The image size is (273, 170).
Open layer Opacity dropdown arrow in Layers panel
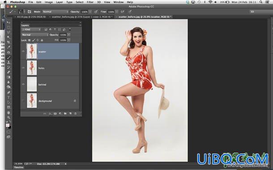click(69, 35)
